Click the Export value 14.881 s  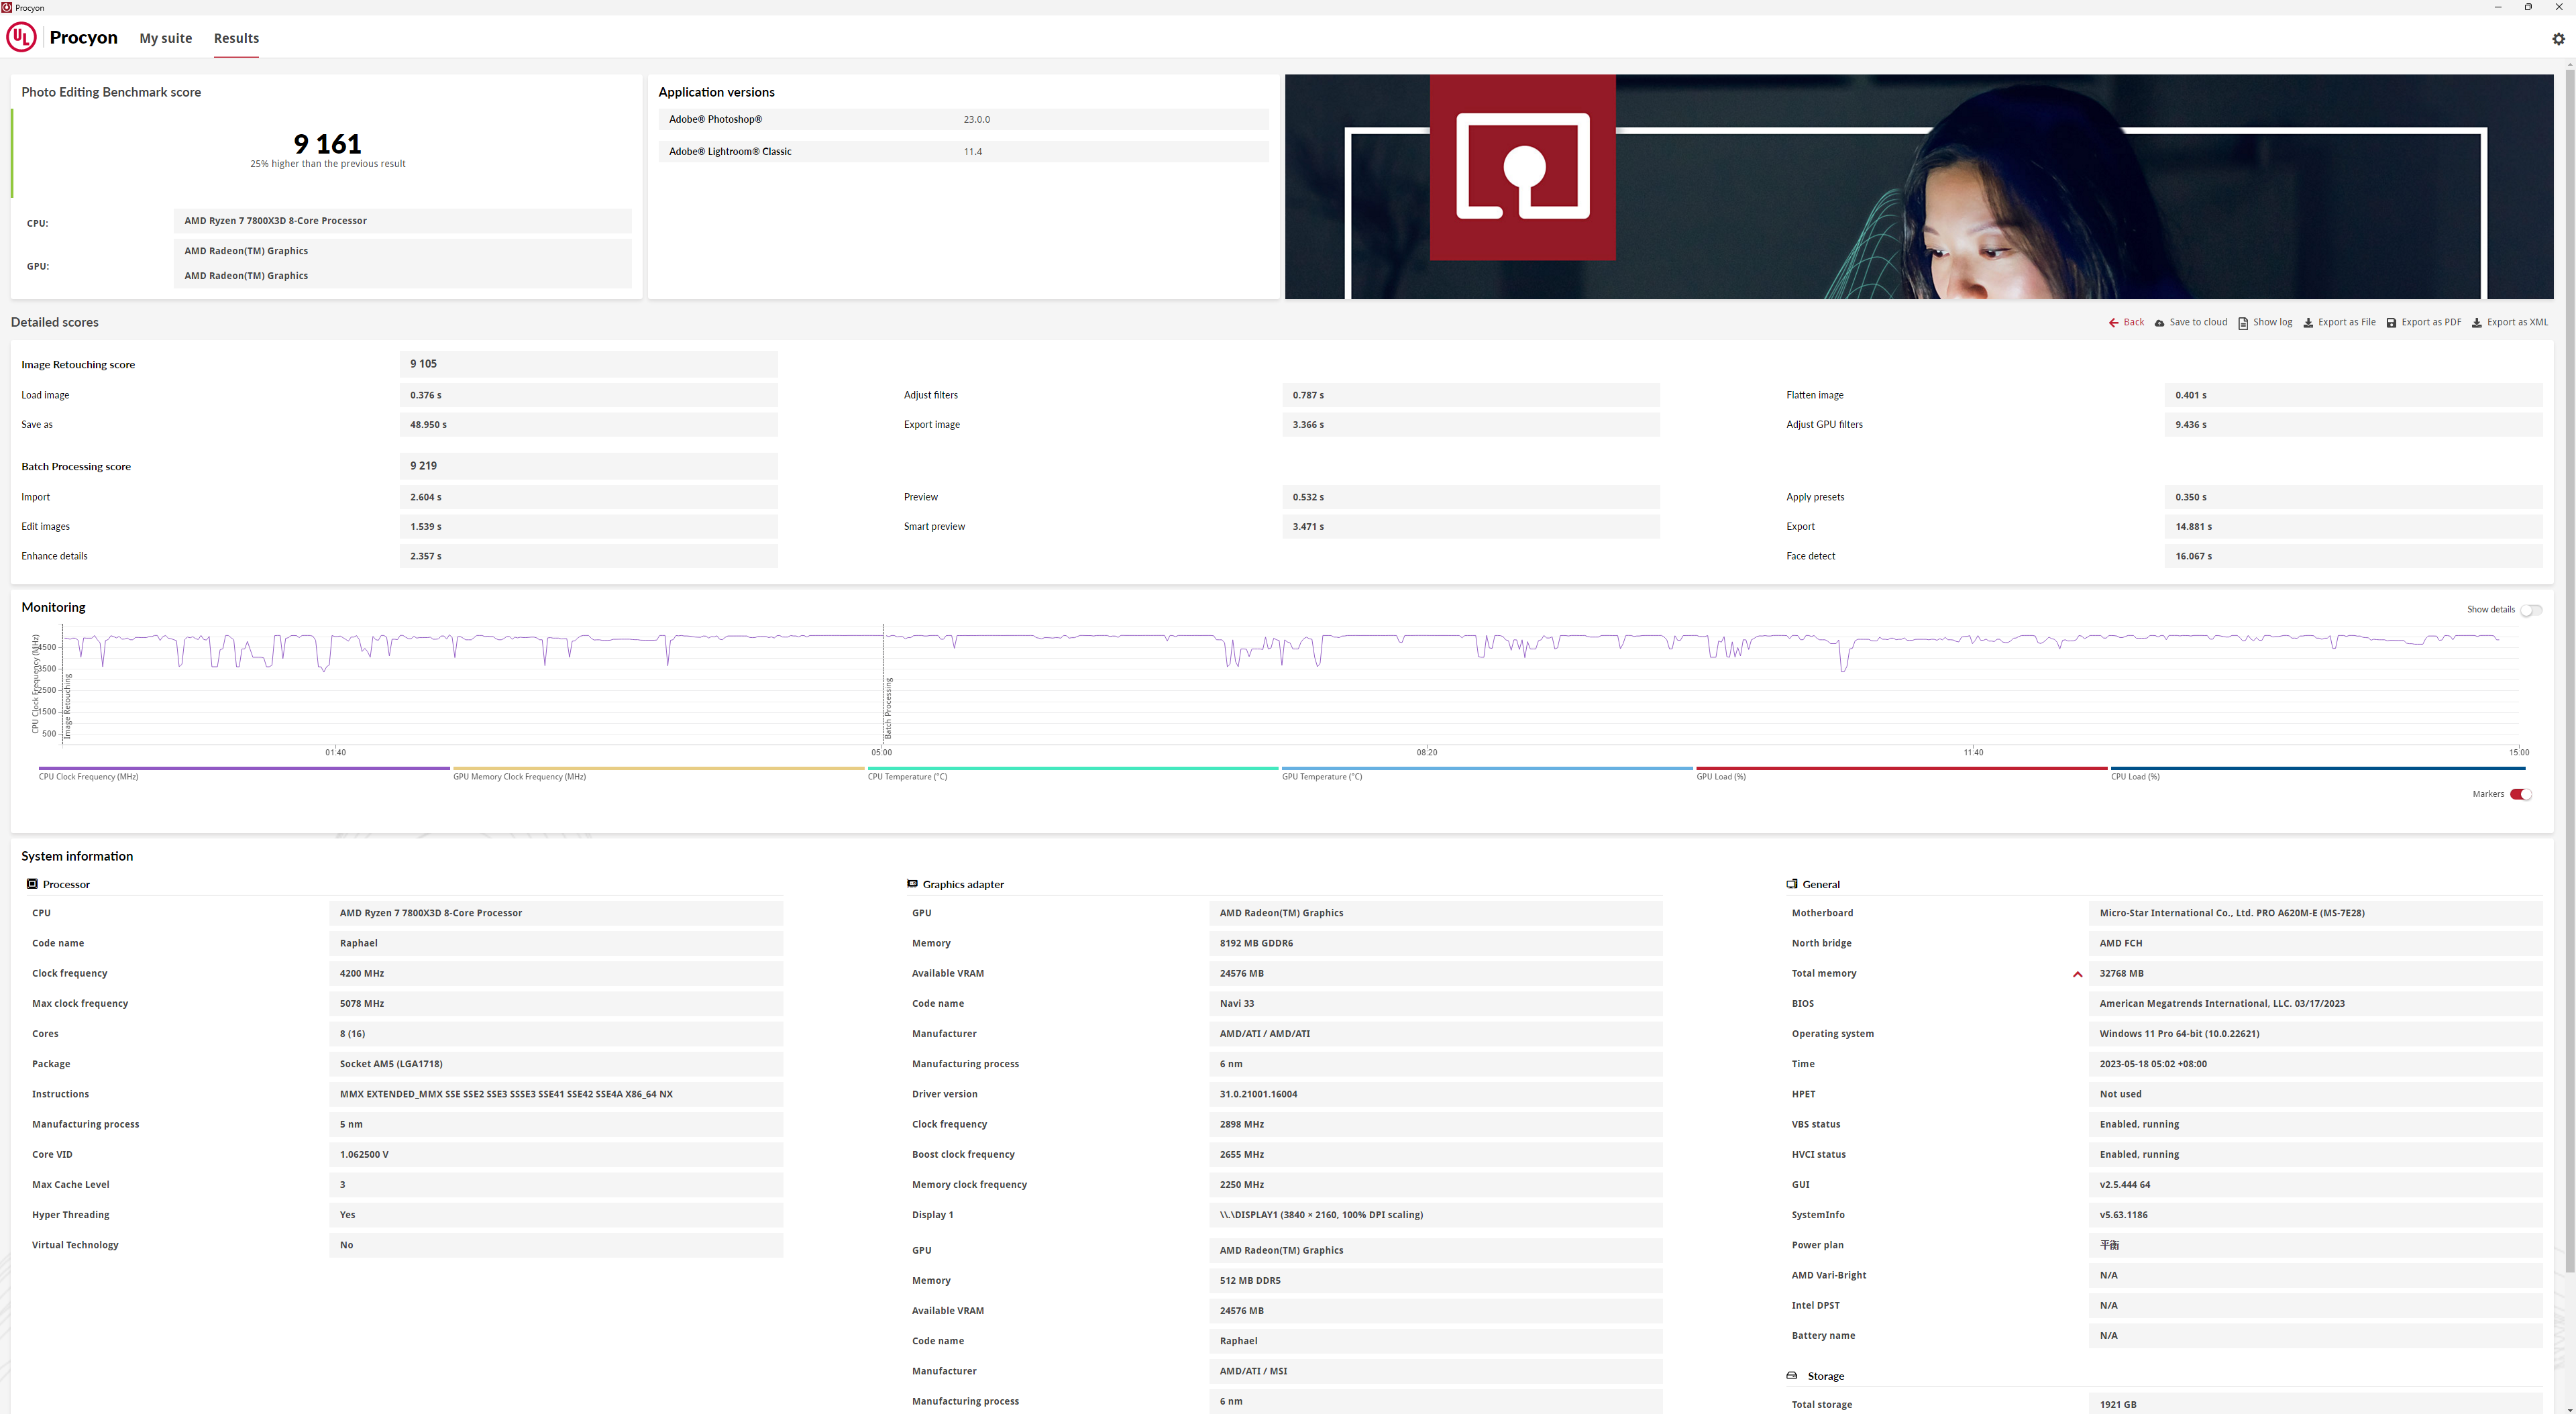pyautogui.click(x=2353, y=527)
